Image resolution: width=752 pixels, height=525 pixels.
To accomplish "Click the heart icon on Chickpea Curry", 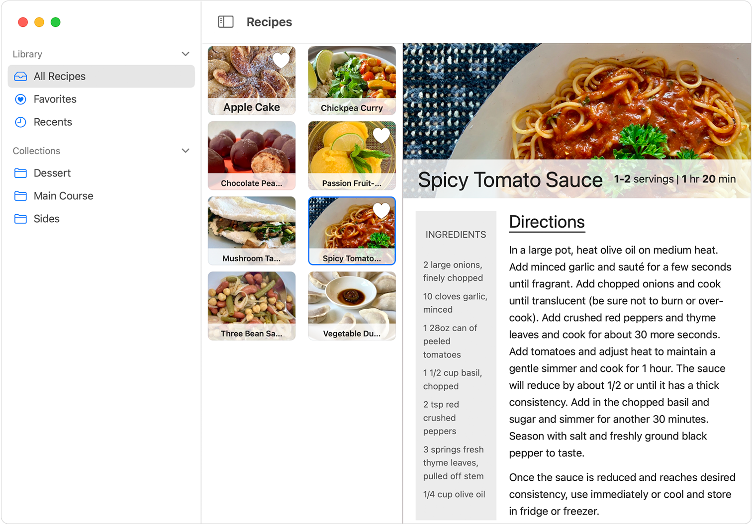I will (x=381, y=60).
